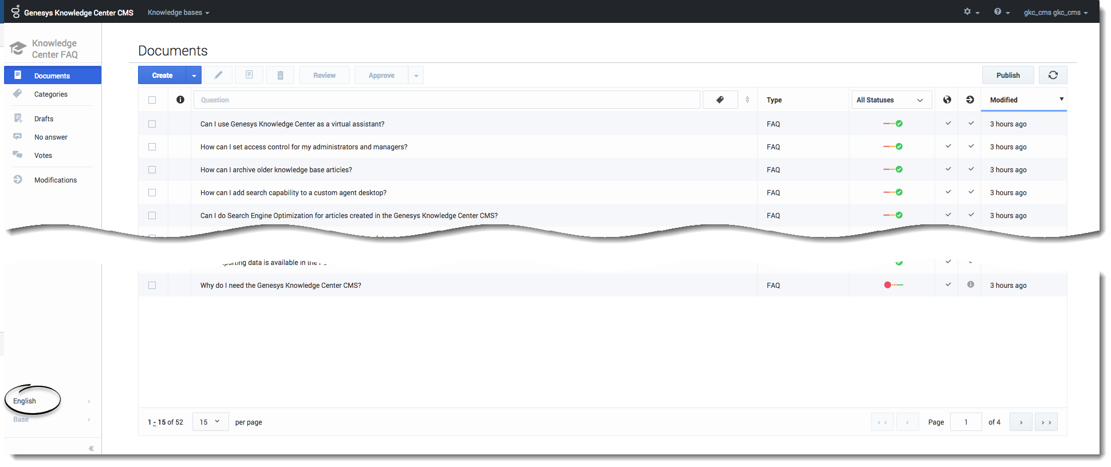Click info icon in 'Why do I need' row
1111x467 pixels.
971,284
